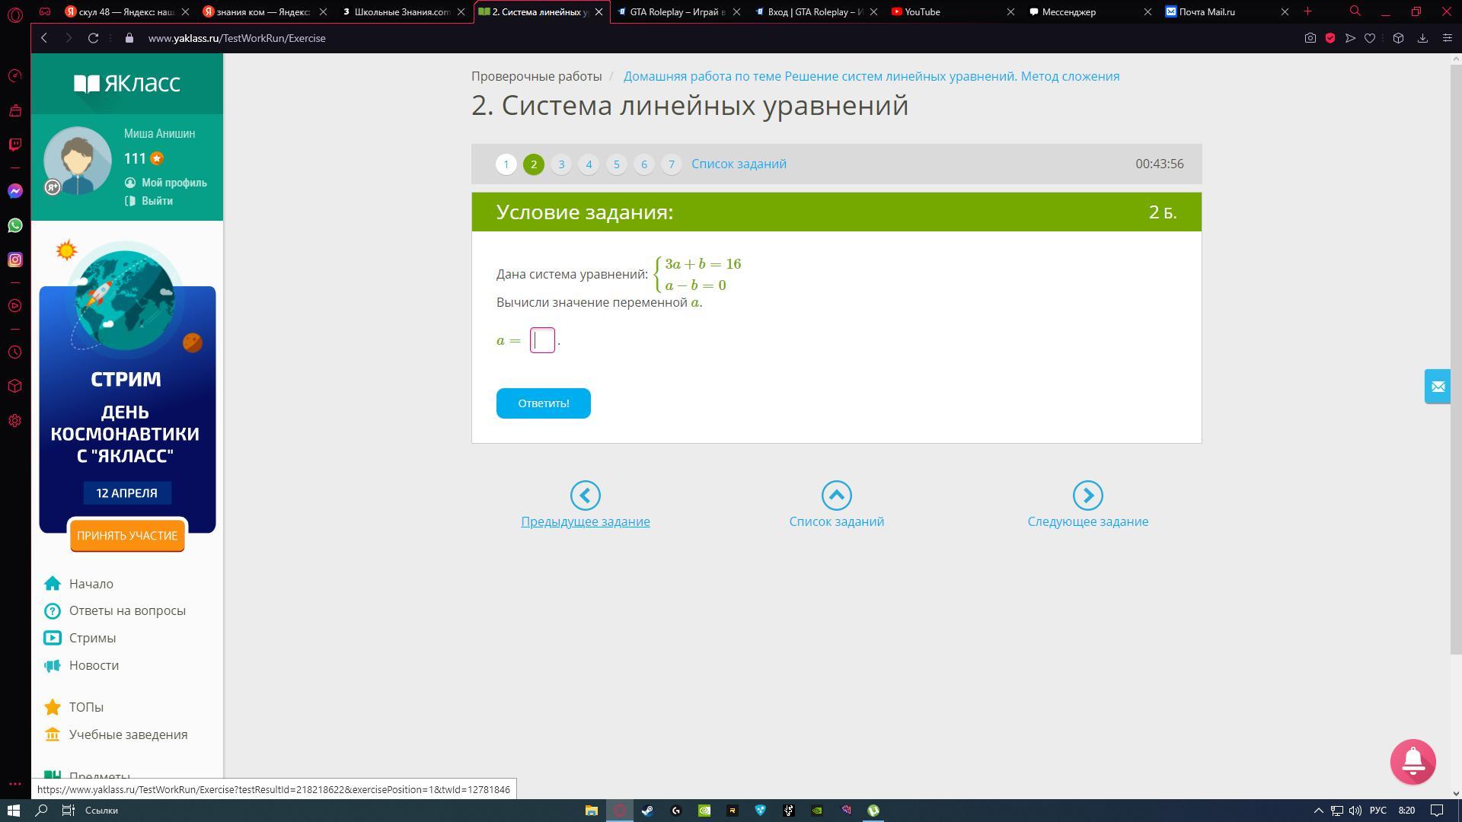The height and width of the screenshot is (822, 1462).
Task: Click the task list up-arrow icon
Action: pos(836,495)
